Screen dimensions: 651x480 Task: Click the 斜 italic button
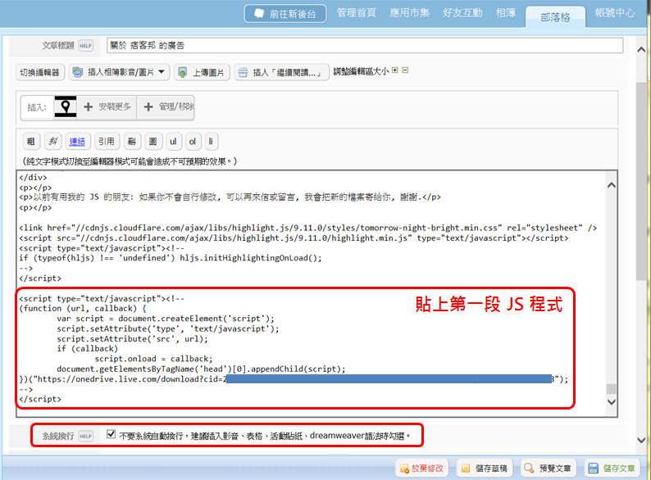click(52, 142)
